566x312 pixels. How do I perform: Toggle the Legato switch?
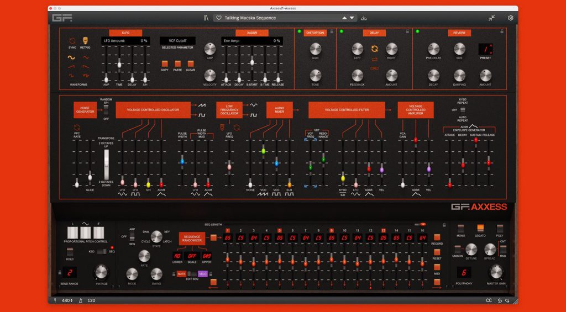480,228
